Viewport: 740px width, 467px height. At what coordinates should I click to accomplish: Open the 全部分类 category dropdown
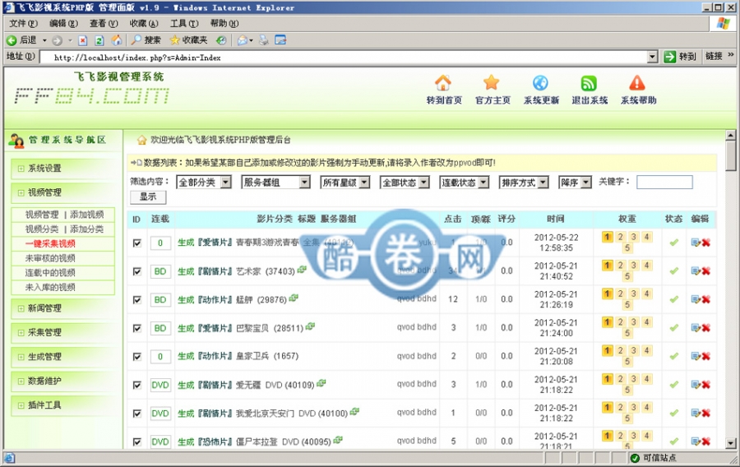[204, 182]
